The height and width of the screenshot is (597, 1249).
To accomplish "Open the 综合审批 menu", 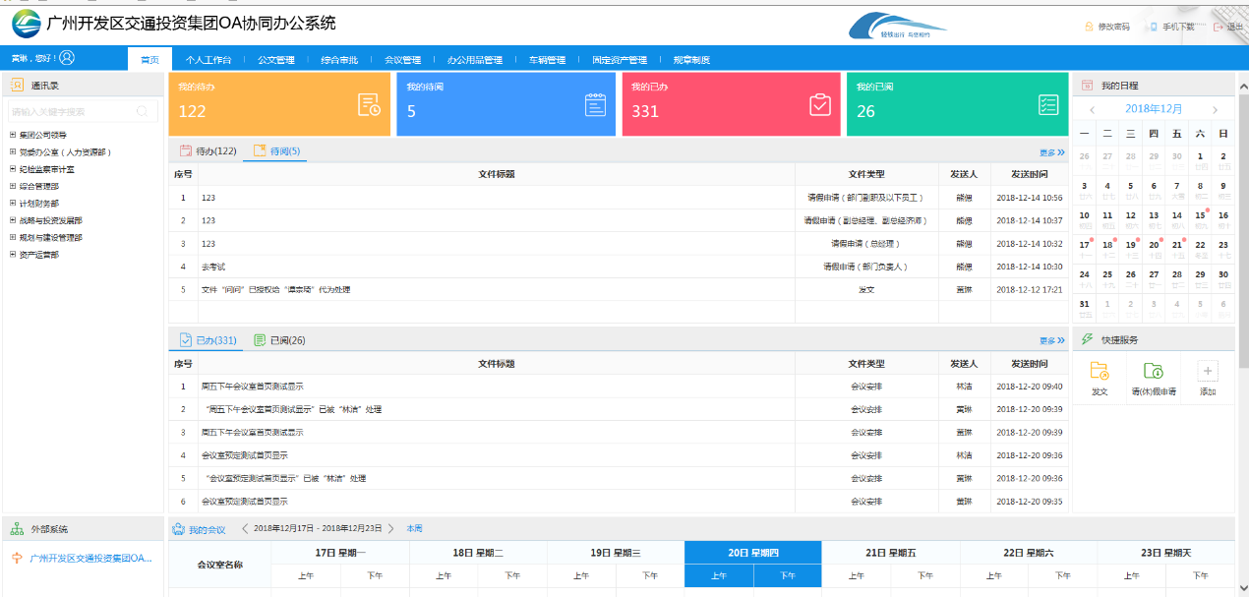I will pyautogui.click(x=339, y=60).
